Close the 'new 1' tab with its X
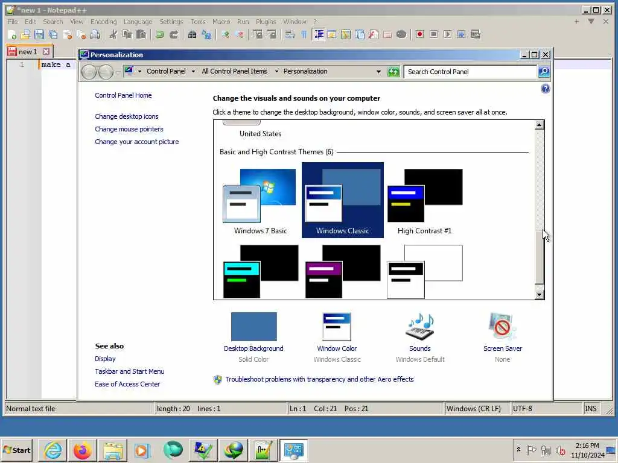 pos(46,52)
